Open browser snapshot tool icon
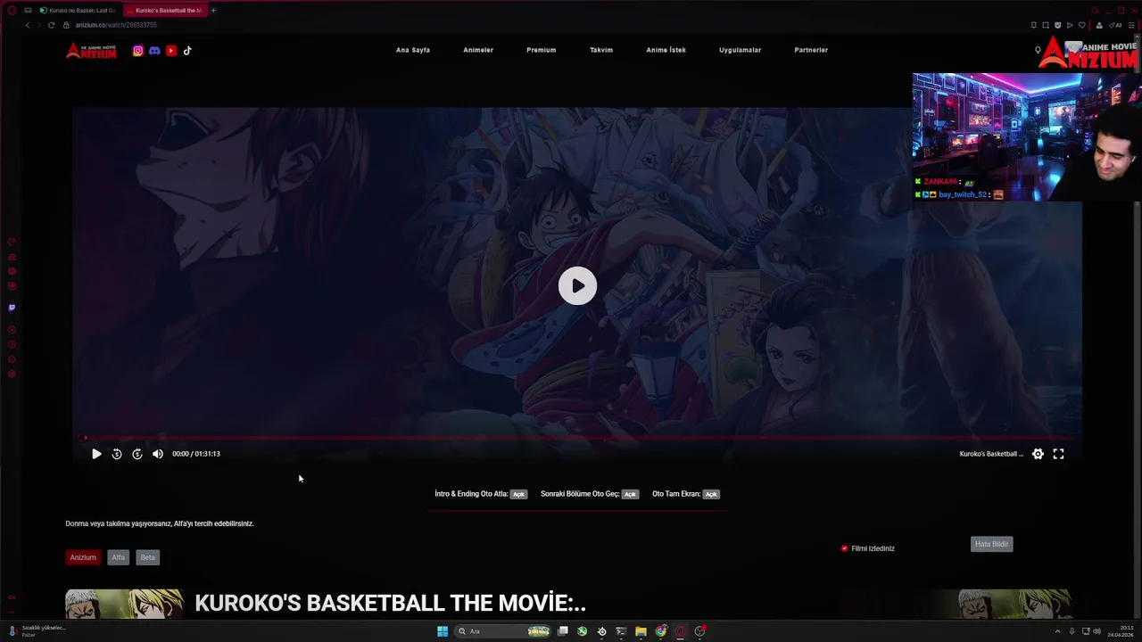 [1046, 25]
